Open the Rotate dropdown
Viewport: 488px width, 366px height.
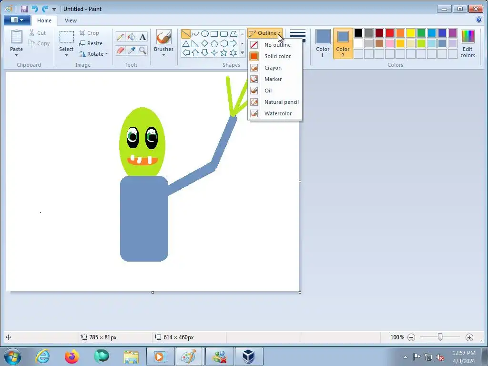(93, 54)
